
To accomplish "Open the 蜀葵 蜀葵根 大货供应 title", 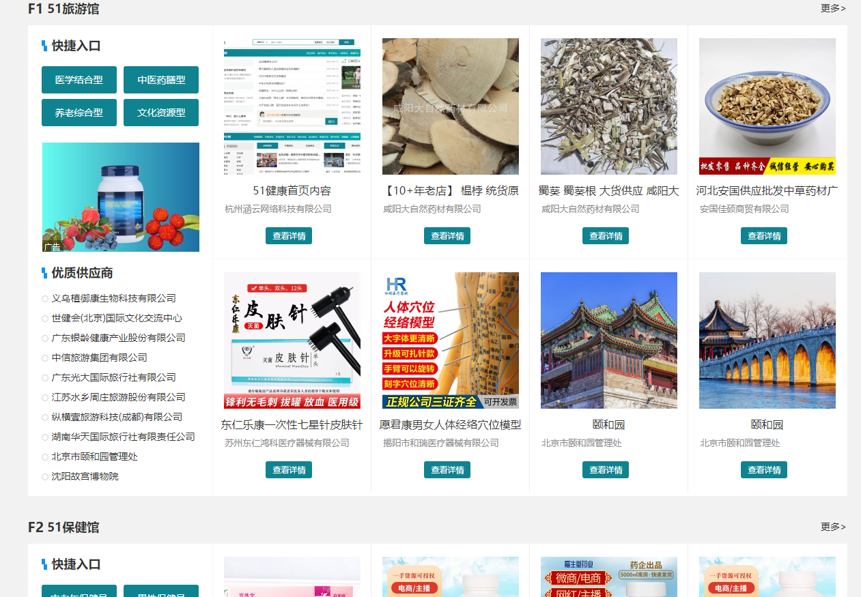I will [x=609, y=191].
